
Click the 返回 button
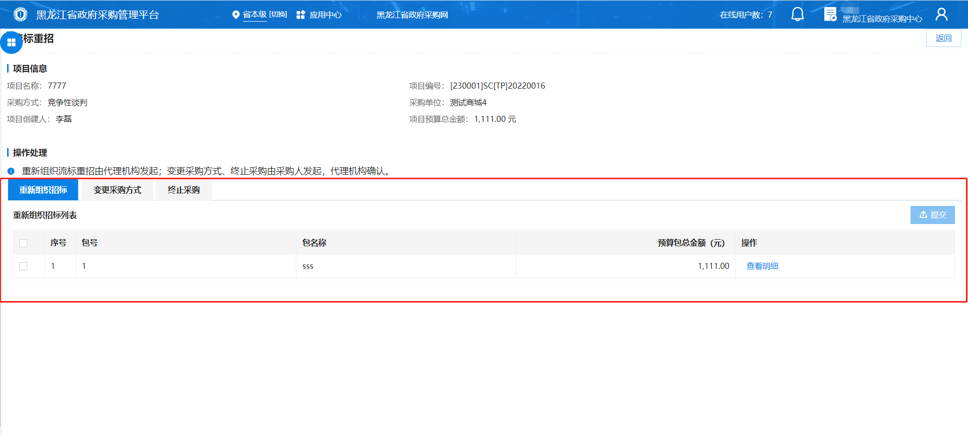click(x=943, y=38)
